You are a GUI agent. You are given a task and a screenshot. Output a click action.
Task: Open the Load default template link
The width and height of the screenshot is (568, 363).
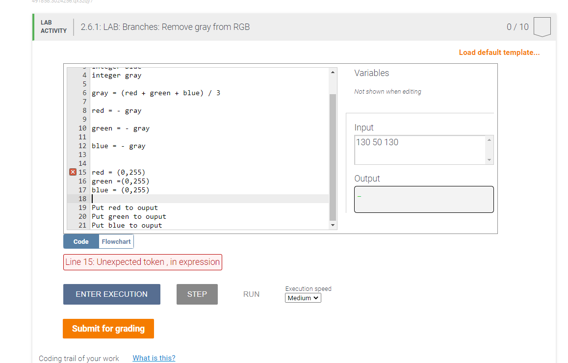point(499,52)
